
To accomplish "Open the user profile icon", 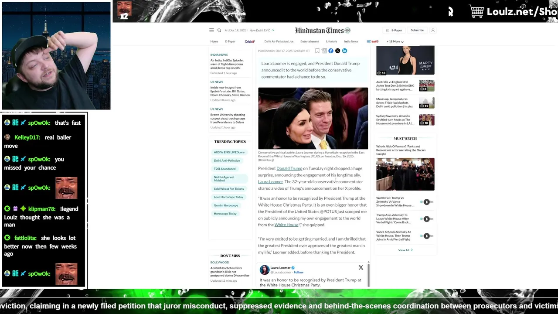I will tap(433, 31).
